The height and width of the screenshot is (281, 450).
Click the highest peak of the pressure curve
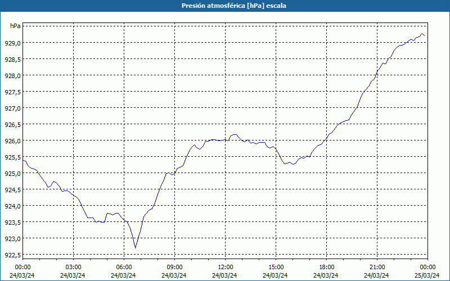click(x=422, y=34)
